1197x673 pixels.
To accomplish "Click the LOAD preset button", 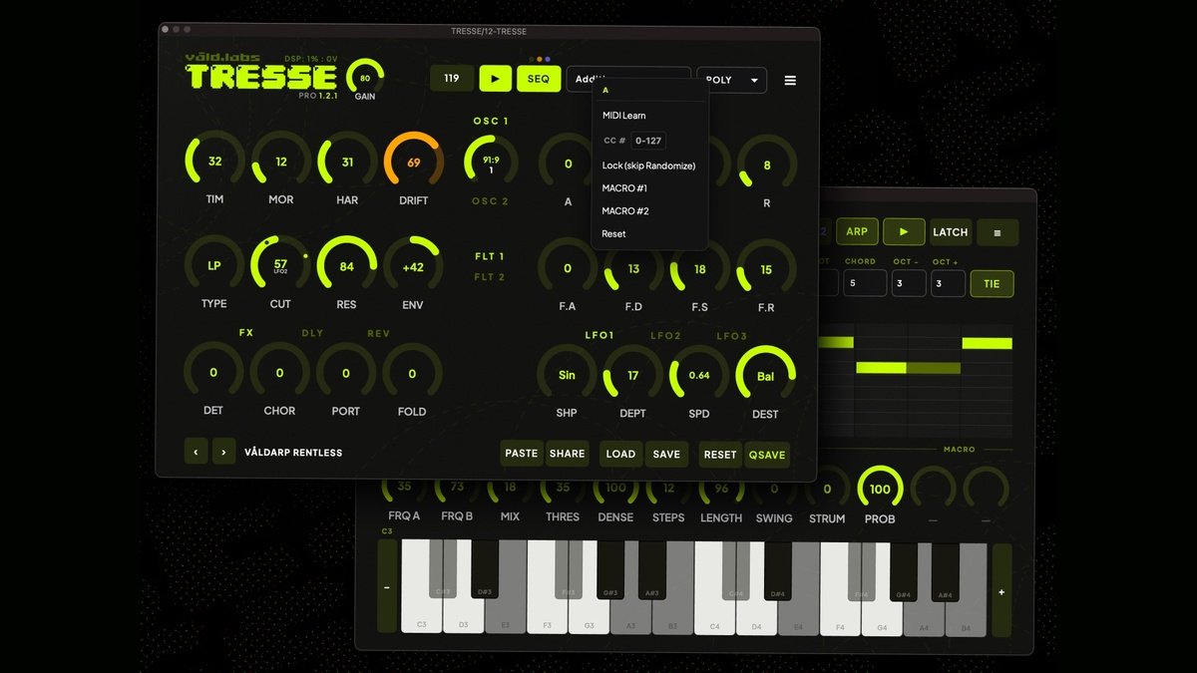I will coord(620,454).
